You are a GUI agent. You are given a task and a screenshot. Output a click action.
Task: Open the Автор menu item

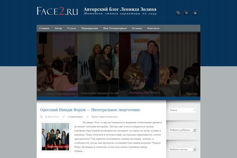pos(58,28)
